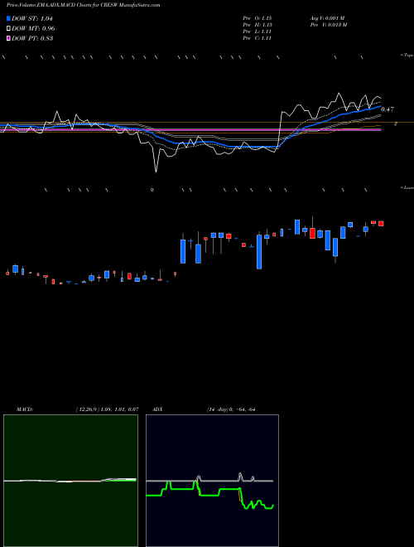
Task: Click the MACD parameters '(12,26,9) 1.08, 1.01, 0.07'
Action: click(x=107, y=409)
